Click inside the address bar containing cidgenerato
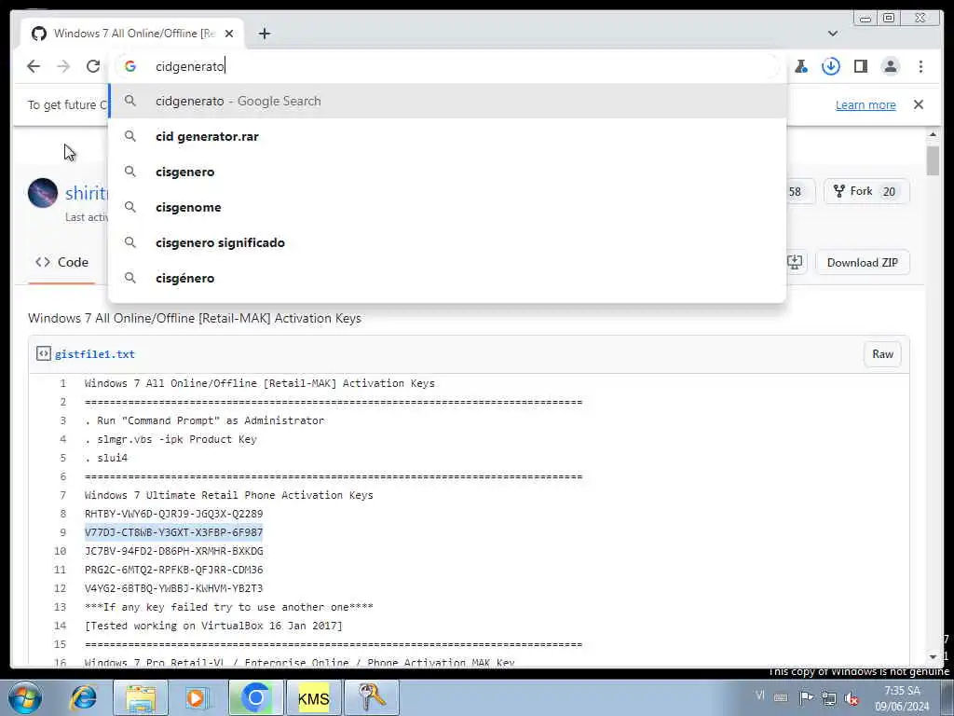 [447, 66]
